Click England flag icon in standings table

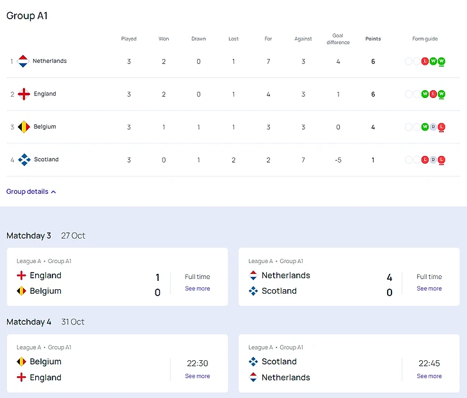coord(24,94)
